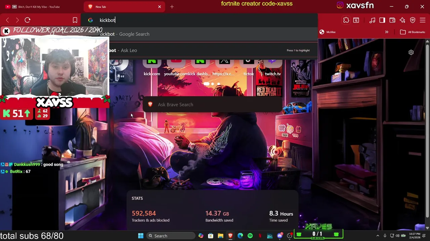Viewport: 430px width, 241px height.
Task: Go forward using the forward arrow
Action: (17, 20)
